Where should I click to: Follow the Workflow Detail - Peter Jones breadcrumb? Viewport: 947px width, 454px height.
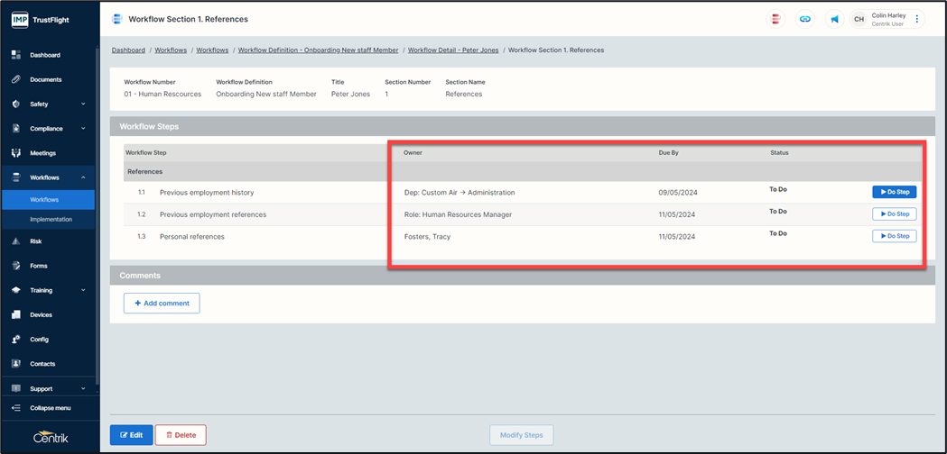click(453, 50)
